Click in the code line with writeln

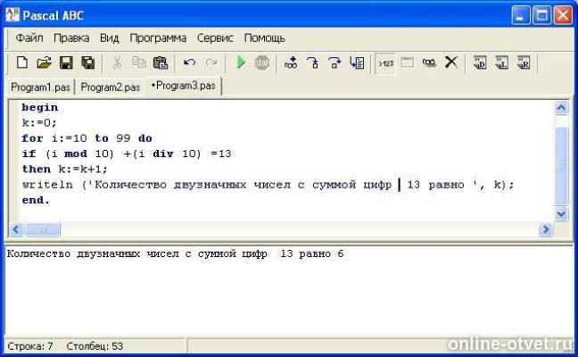tap(268, 185)
